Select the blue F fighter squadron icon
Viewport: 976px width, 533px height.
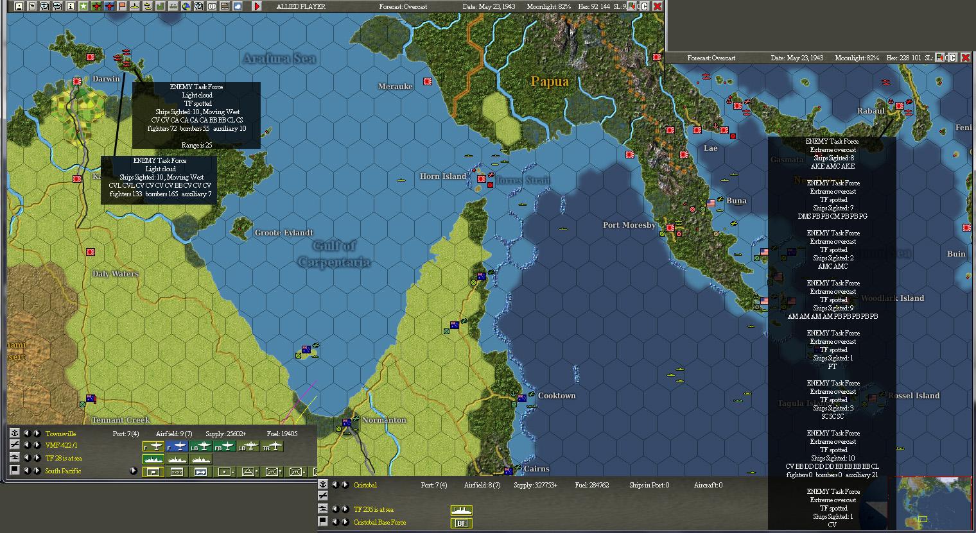tap(177, 446)
